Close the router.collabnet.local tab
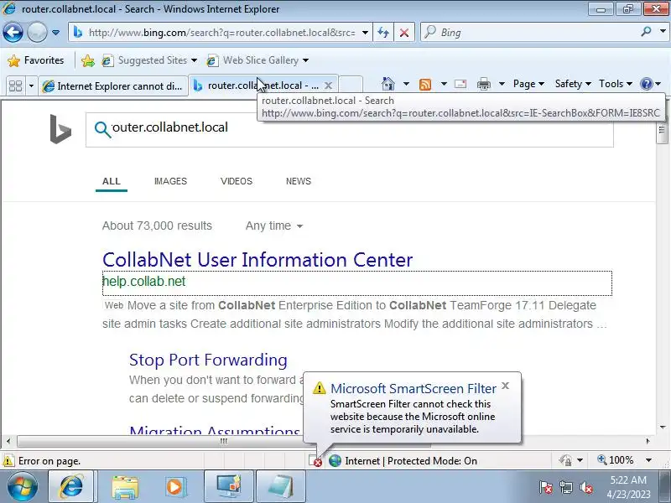Viewport: 671px width, 503px height. tap(328, 86)
